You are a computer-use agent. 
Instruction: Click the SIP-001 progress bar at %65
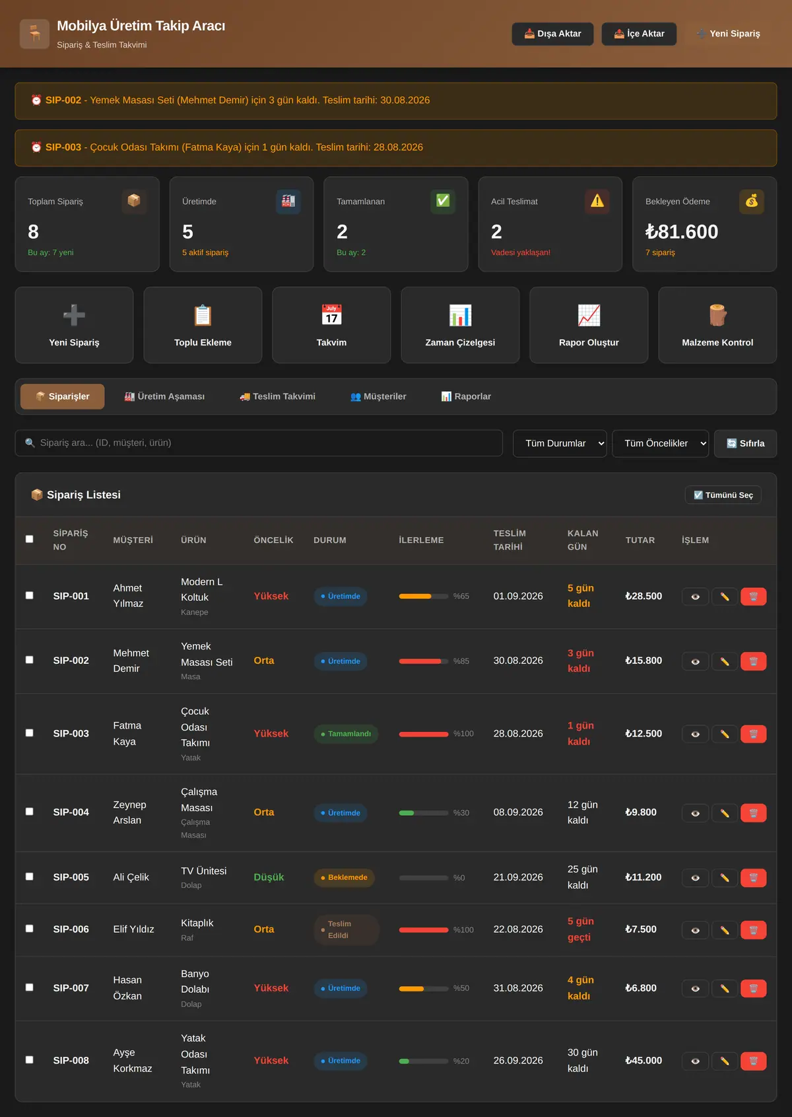pyautogui.click(x=424, y=596)
